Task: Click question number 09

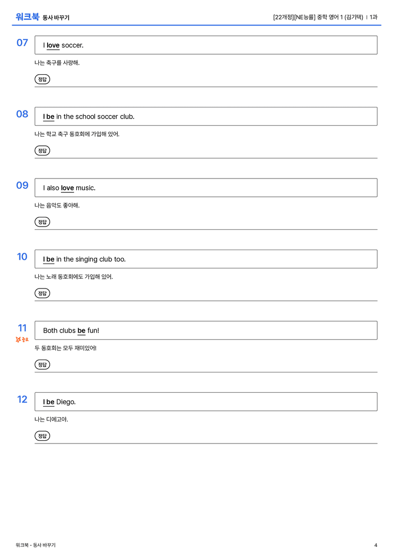Action: click(23, 186)
